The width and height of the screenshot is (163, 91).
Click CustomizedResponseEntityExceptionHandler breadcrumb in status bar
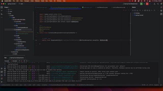[62, 85]
